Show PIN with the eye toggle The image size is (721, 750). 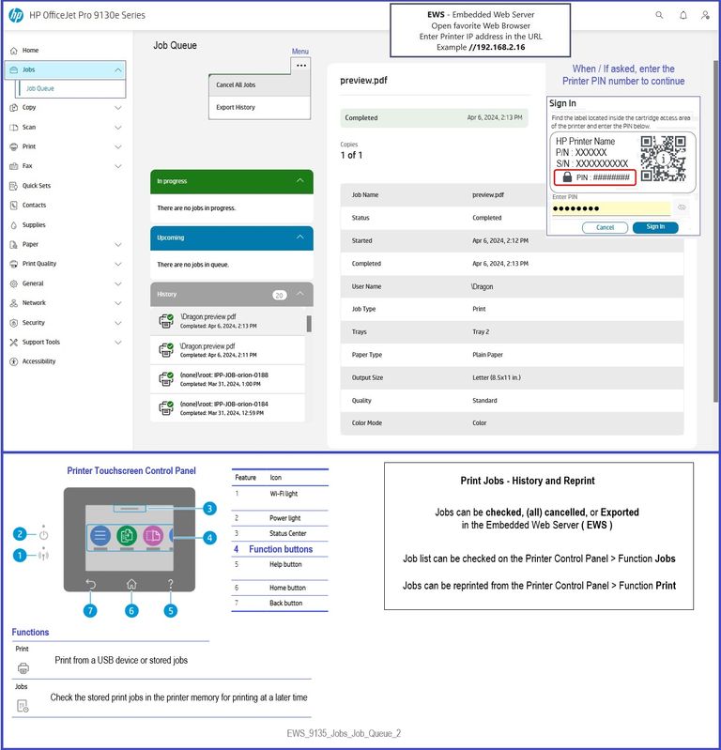coord(682,207)
